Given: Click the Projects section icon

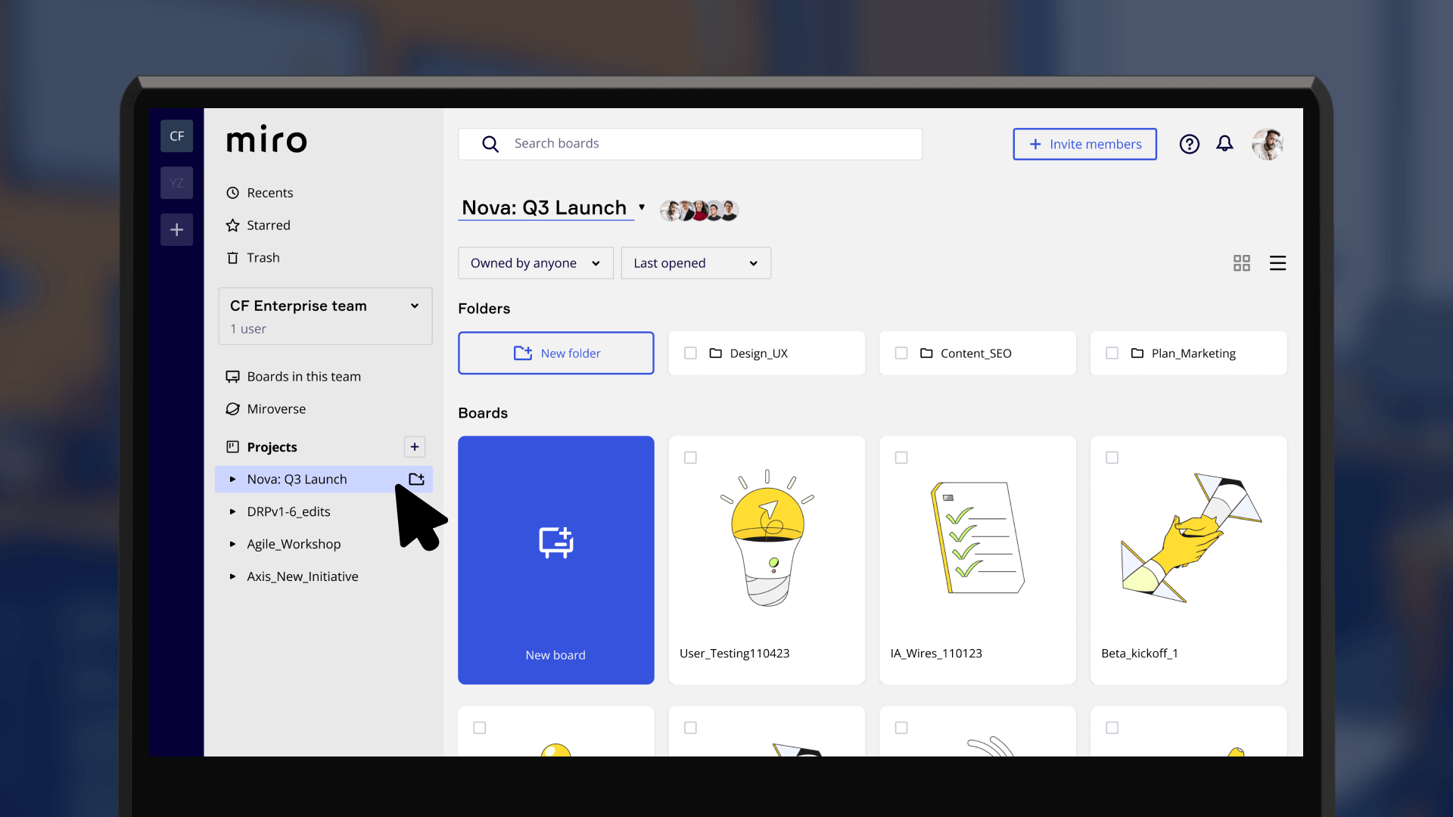Looking at the screenshot, I should click(232, 447).
